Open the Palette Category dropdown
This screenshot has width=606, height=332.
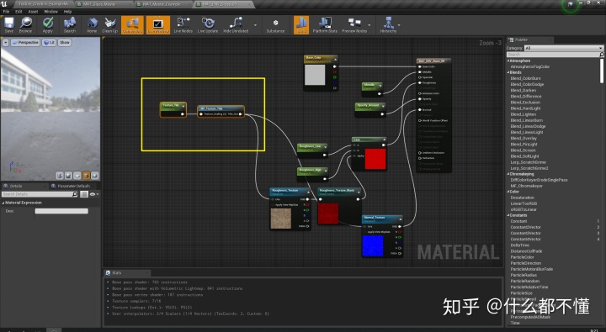point(563,48)
